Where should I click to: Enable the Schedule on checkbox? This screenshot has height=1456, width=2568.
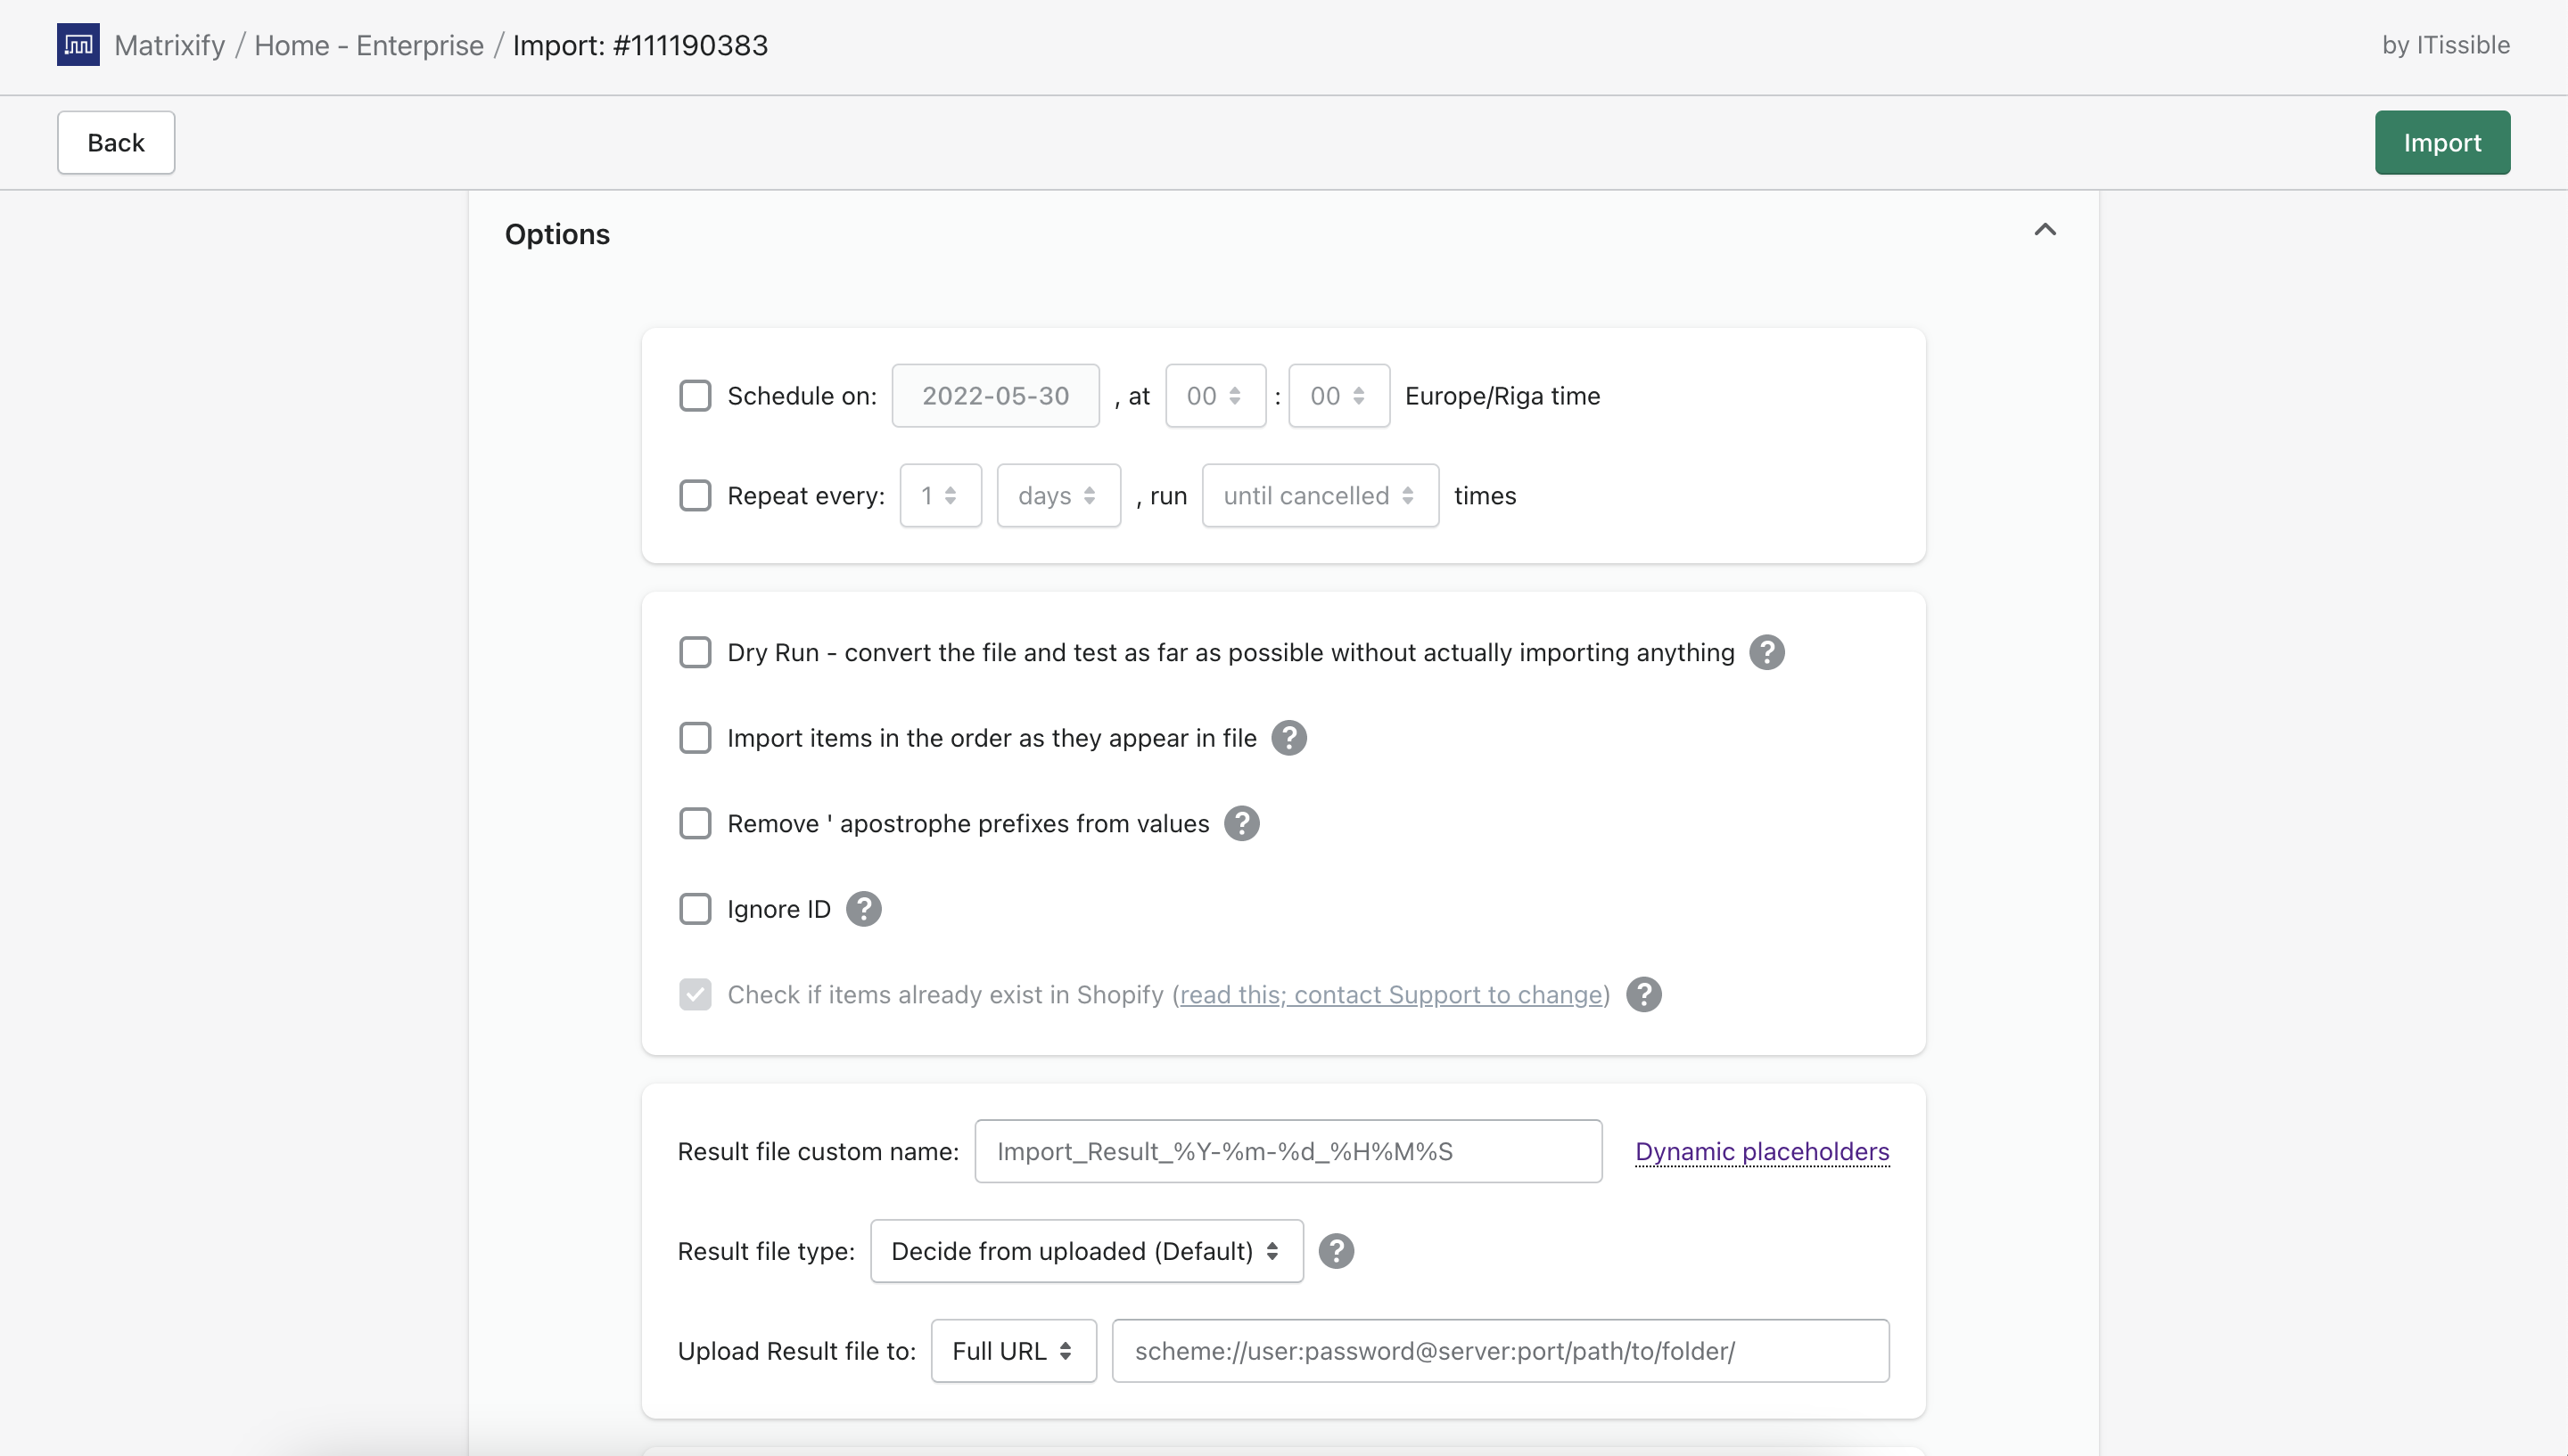coord(695,396)
